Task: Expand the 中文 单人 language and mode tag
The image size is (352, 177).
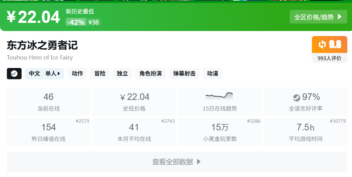Action: (x=44, y=74)
